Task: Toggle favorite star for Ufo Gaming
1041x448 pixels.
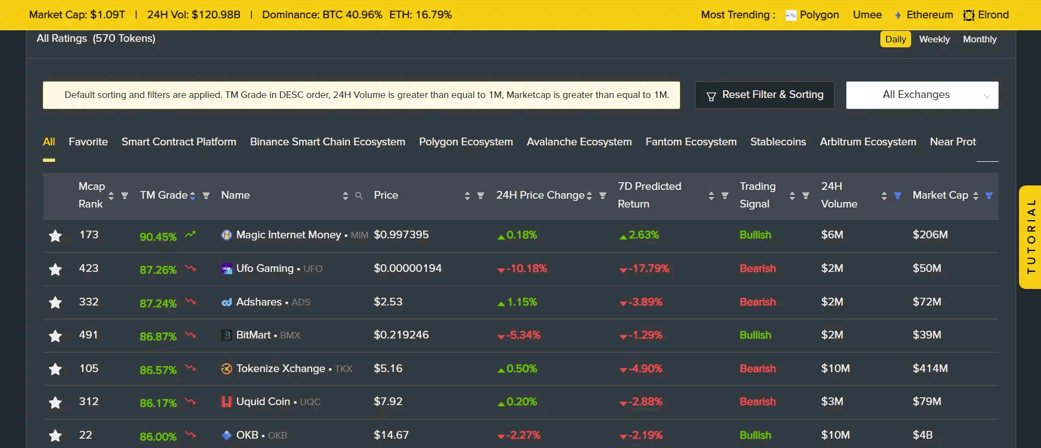Action: pos(55,270)
